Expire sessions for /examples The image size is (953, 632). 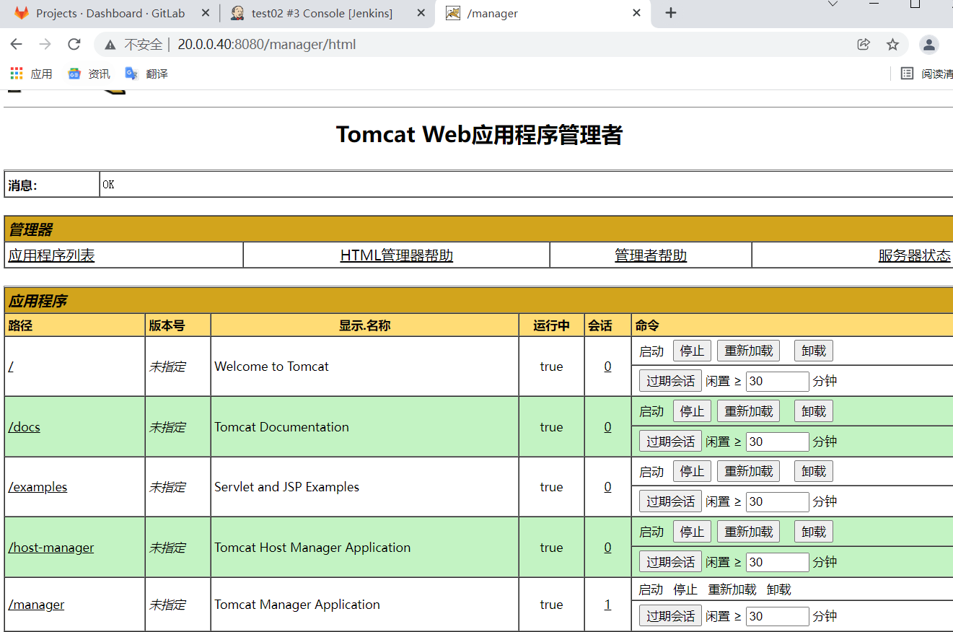tap(670, 501)
